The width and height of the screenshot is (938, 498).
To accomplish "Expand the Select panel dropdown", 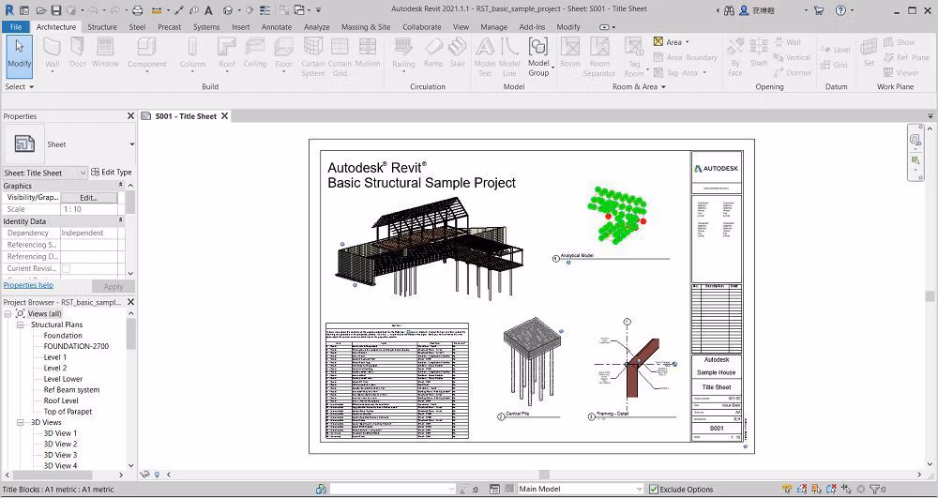I will pyautogui.click(x=19, y=86).
